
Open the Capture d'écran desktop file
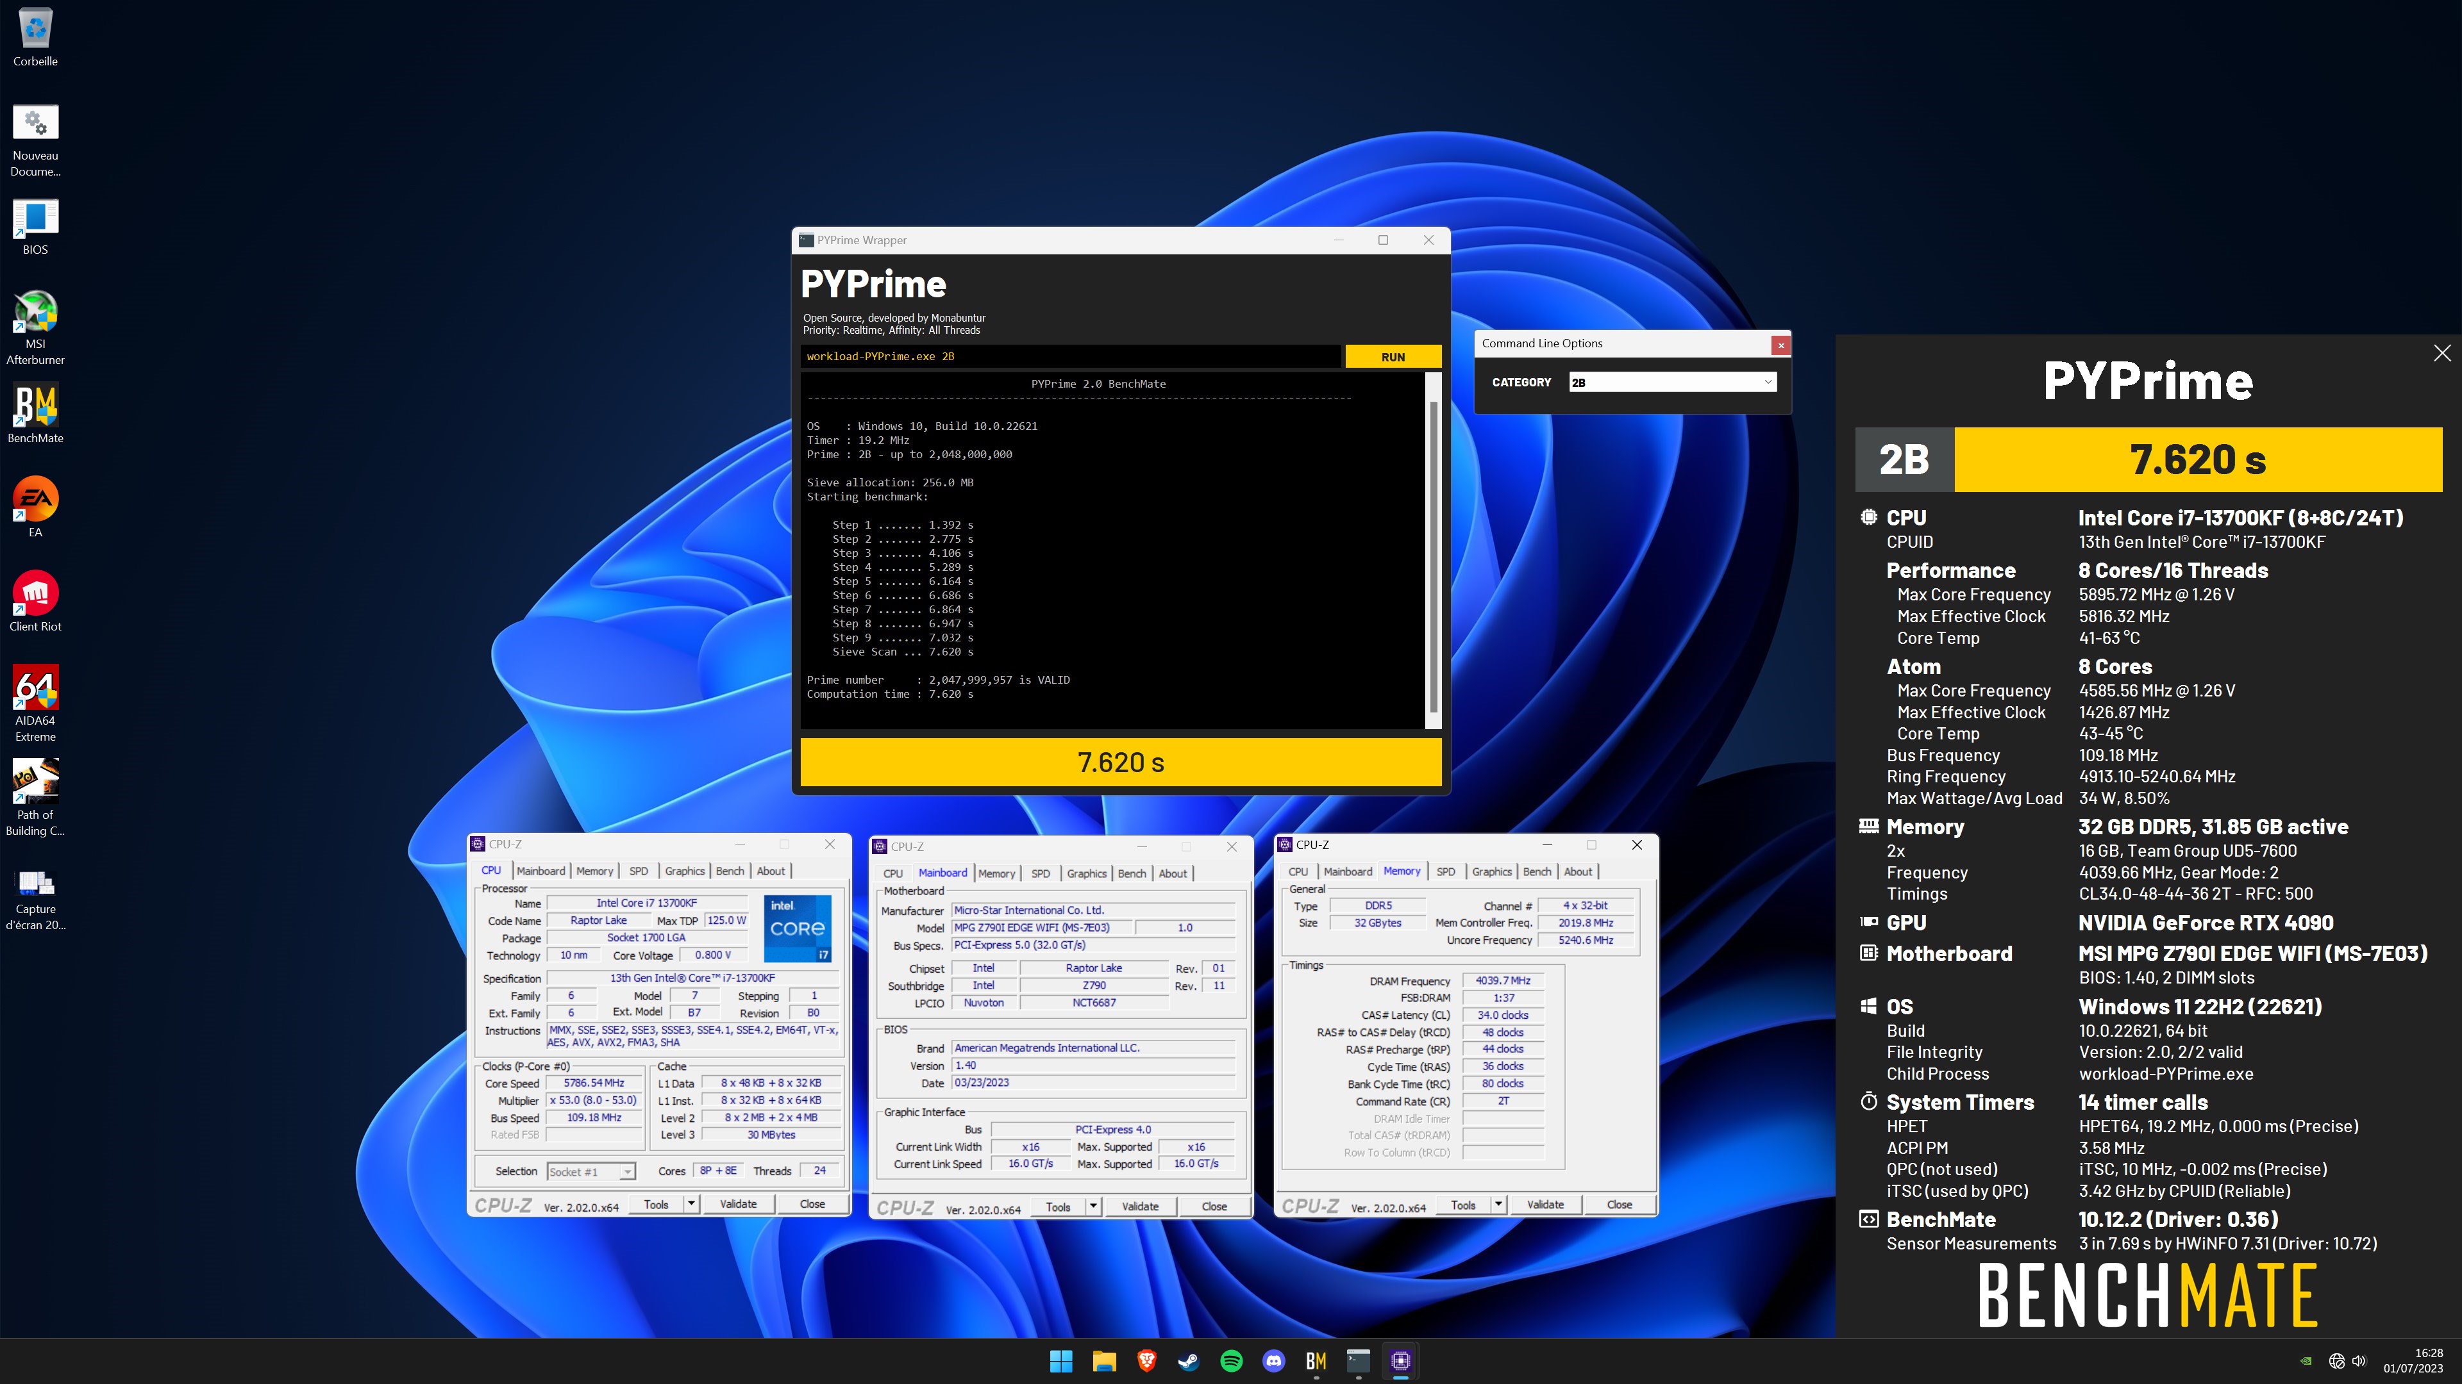[35, 898]
